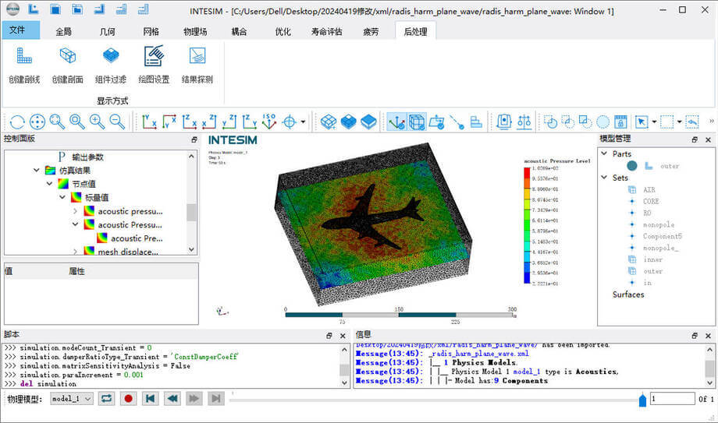Viewport: 718px width, 423px height.
Task: Switch to the 网格 ribbon tab
Action: point(151,31)
